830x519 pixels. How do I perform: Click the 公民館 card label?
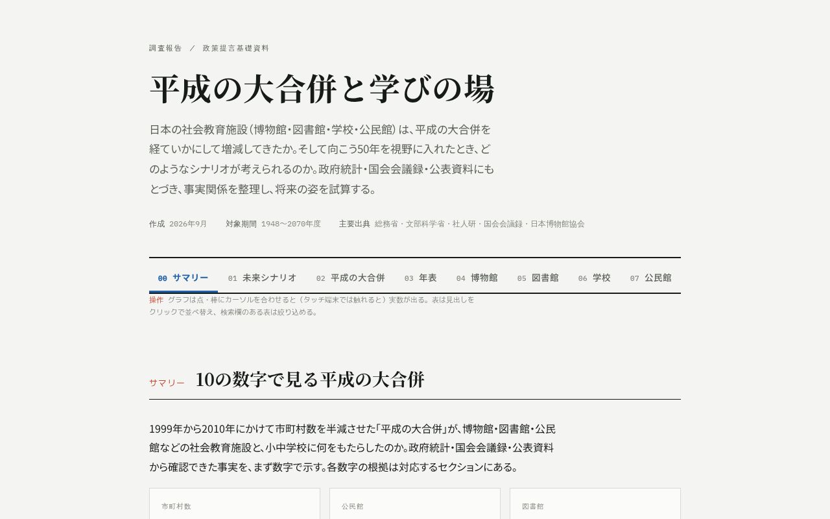coord(353,506)
